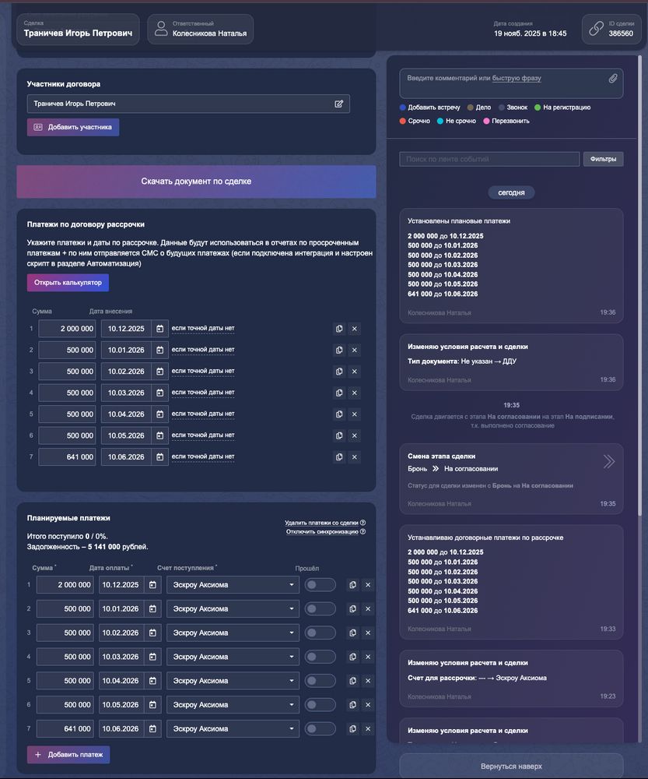Toggle Прошёл switch for the 641 000 payment
Image resolution: width=648 pixels, height=779 pixels.
(x=319, y=729)
